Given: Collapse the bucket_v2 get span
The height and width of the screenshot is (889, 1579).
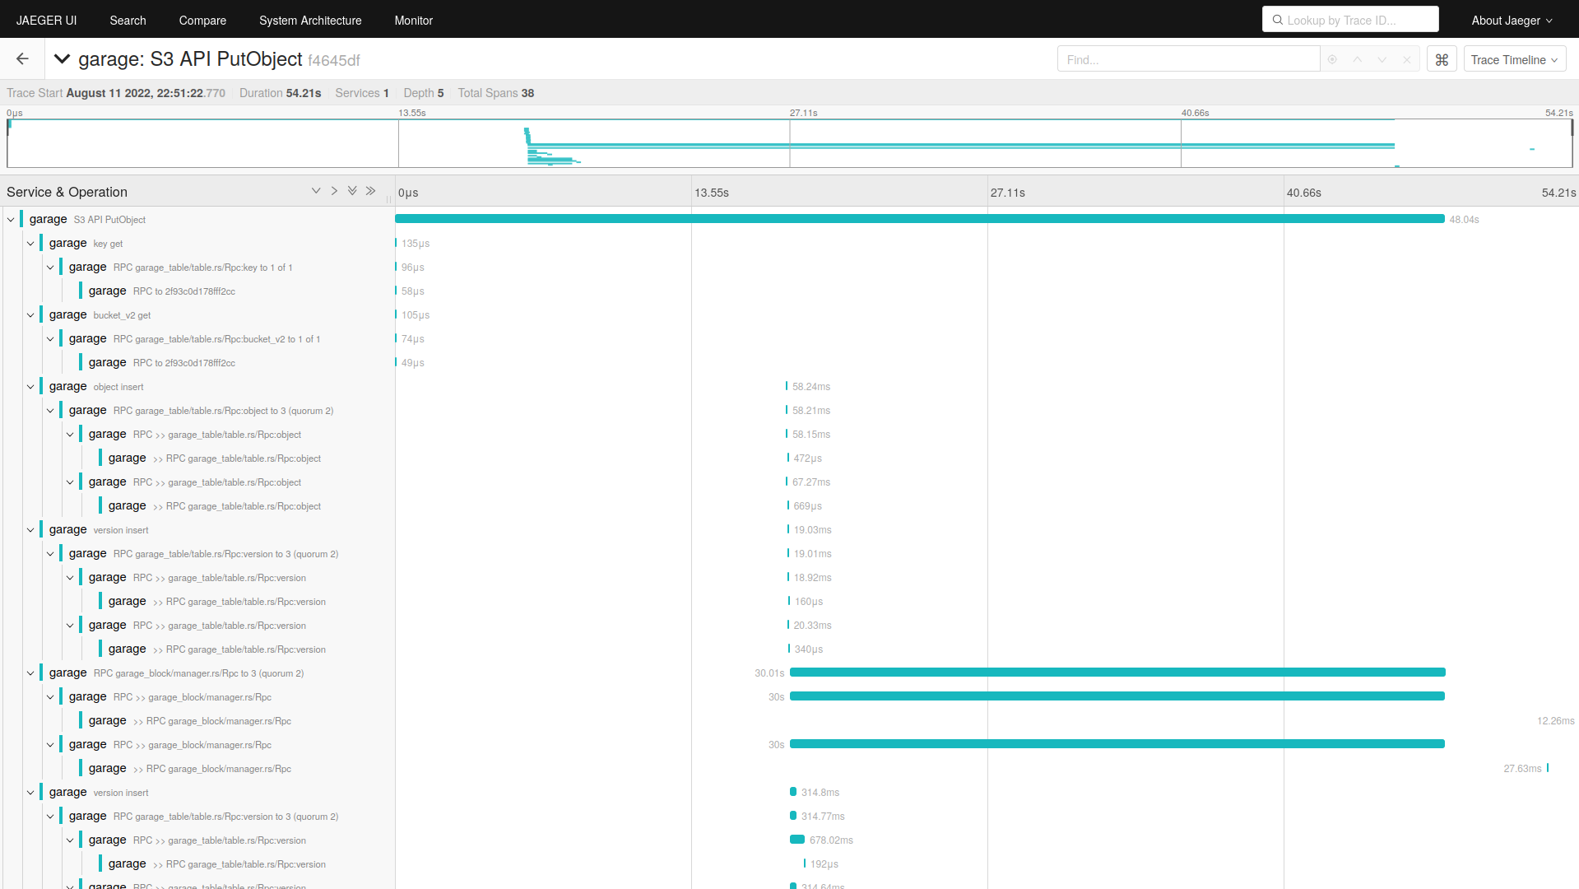Looking at the screenshot, I should (30, 315).
